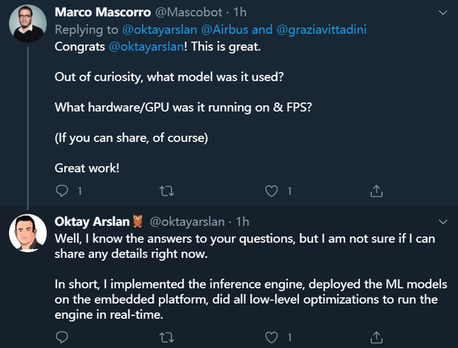Open @graziavittadini mention link
The width and height of the screenshot is (458, 348).
321,30
